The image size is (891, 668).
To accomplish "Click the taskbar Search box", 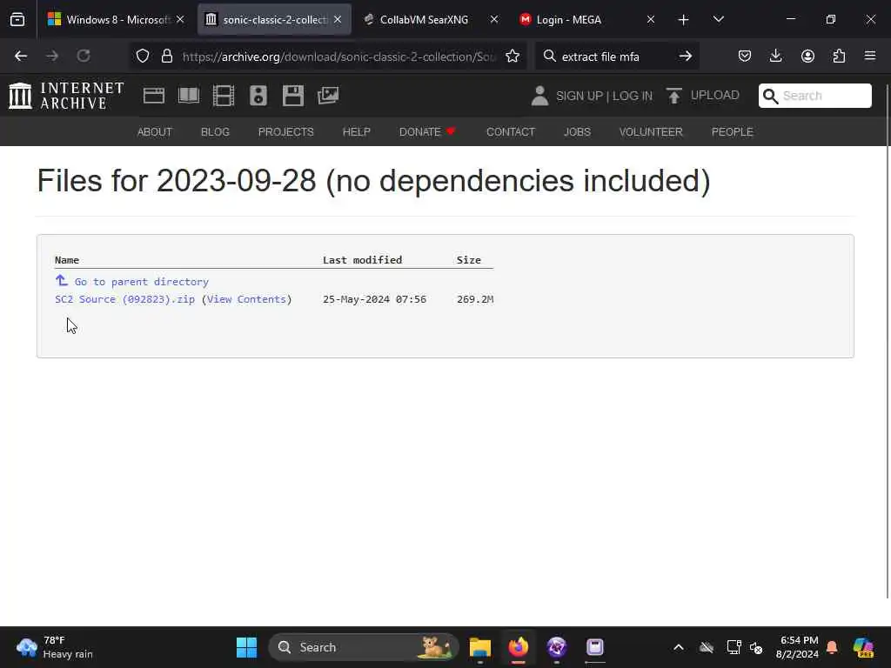I will [x=363, y=647].
